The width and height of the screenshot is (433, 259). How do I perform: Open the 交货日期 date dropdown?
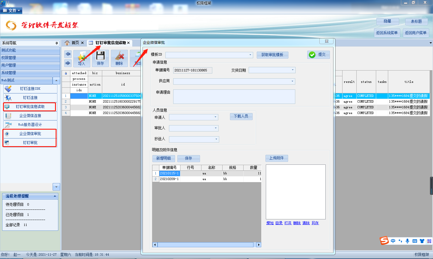pos(293,70)
